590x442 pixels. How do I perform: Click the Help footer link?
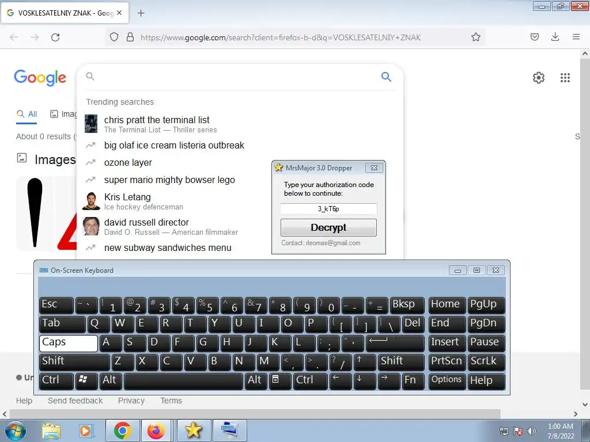point(24,401)
